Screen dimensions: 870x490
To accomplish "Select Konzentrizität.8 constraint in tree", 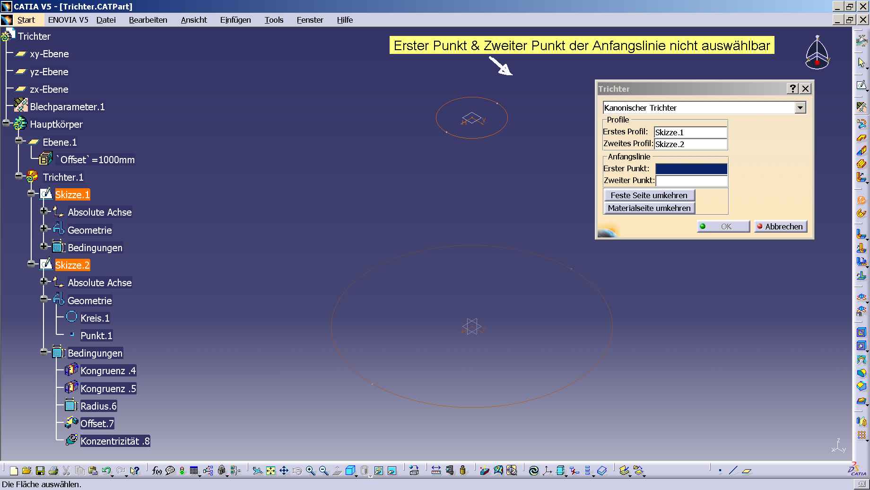I will point(115,441).
